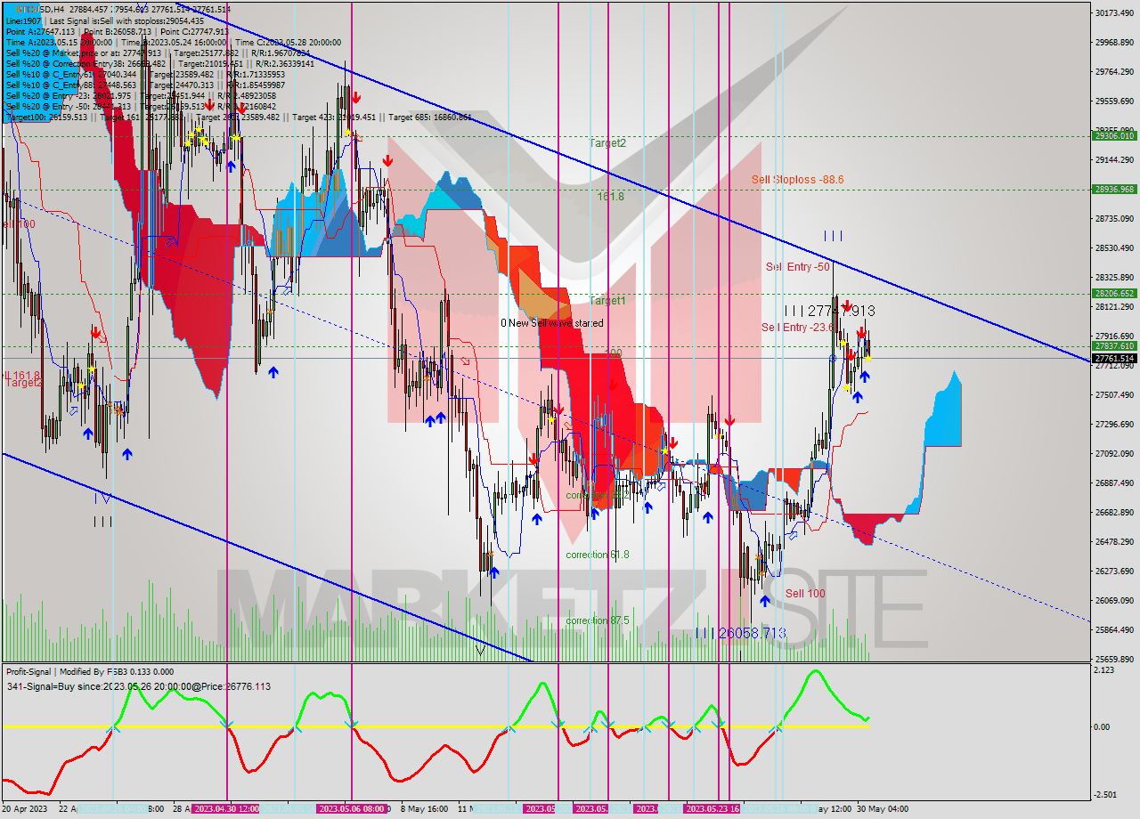1140x819 pixels.
Task: Click the 'Sell %20 @ Correction Entry38' line
Action: tap(159, 63)
